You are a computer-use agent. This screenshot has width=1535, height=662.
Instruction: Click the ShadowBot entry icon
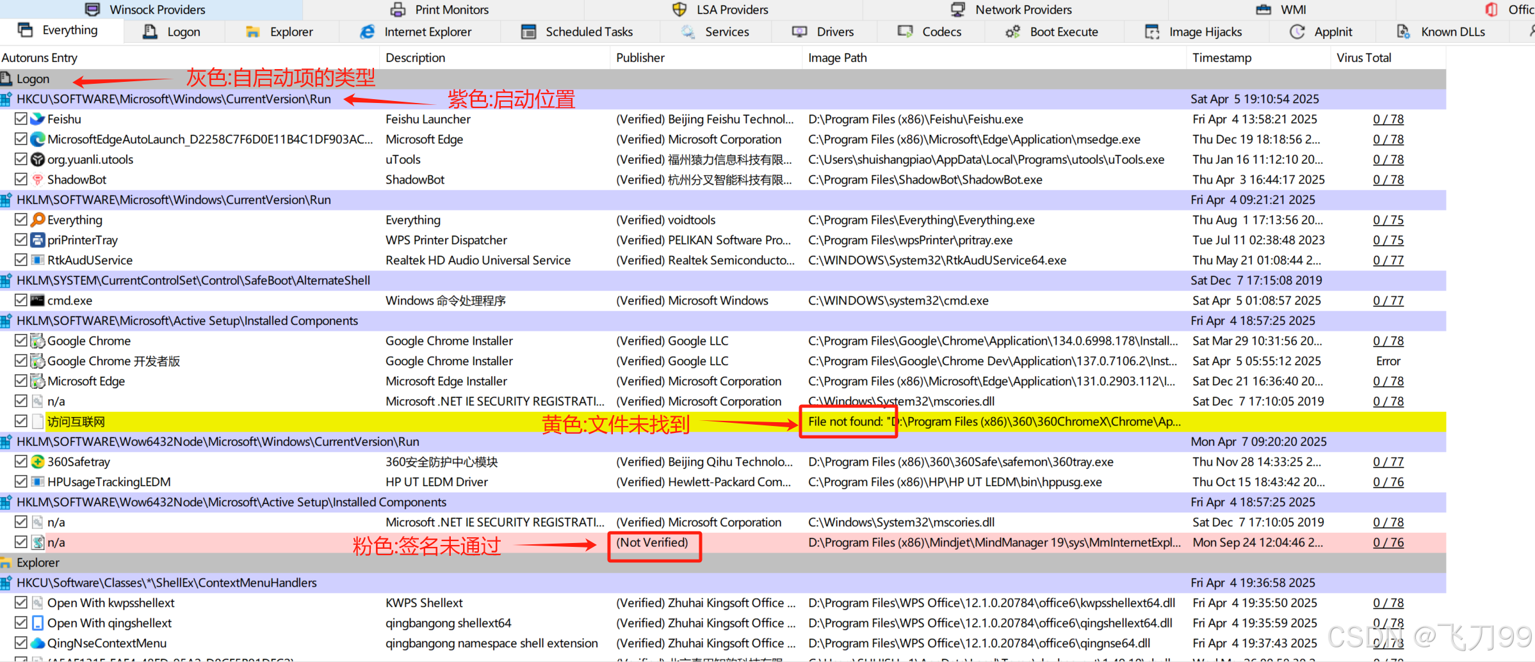38,180
